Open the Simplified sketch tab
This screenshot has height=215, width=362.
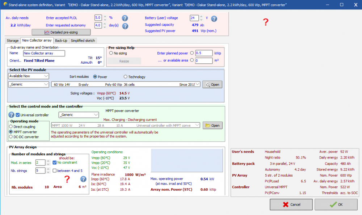click(83, 41)
